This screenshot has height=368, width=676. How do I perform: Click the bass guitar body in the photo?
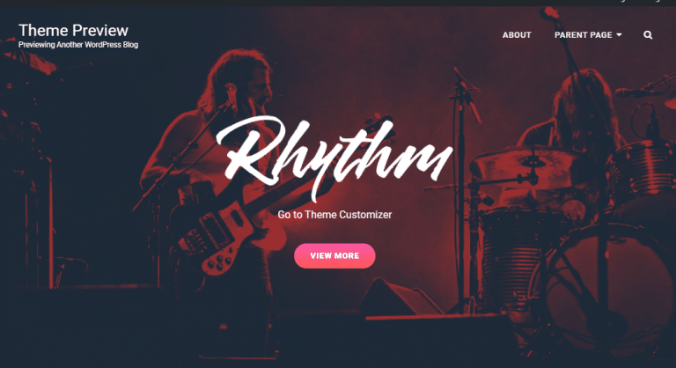[216, 239]
